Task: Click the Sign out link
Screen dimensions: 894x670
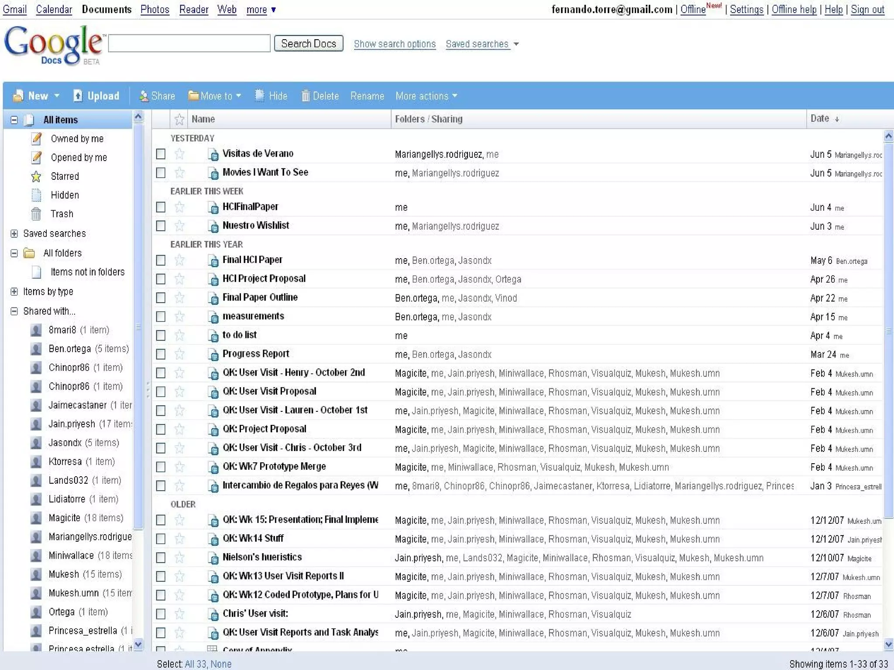Action: pyautogui.click(x=868, y=10)
